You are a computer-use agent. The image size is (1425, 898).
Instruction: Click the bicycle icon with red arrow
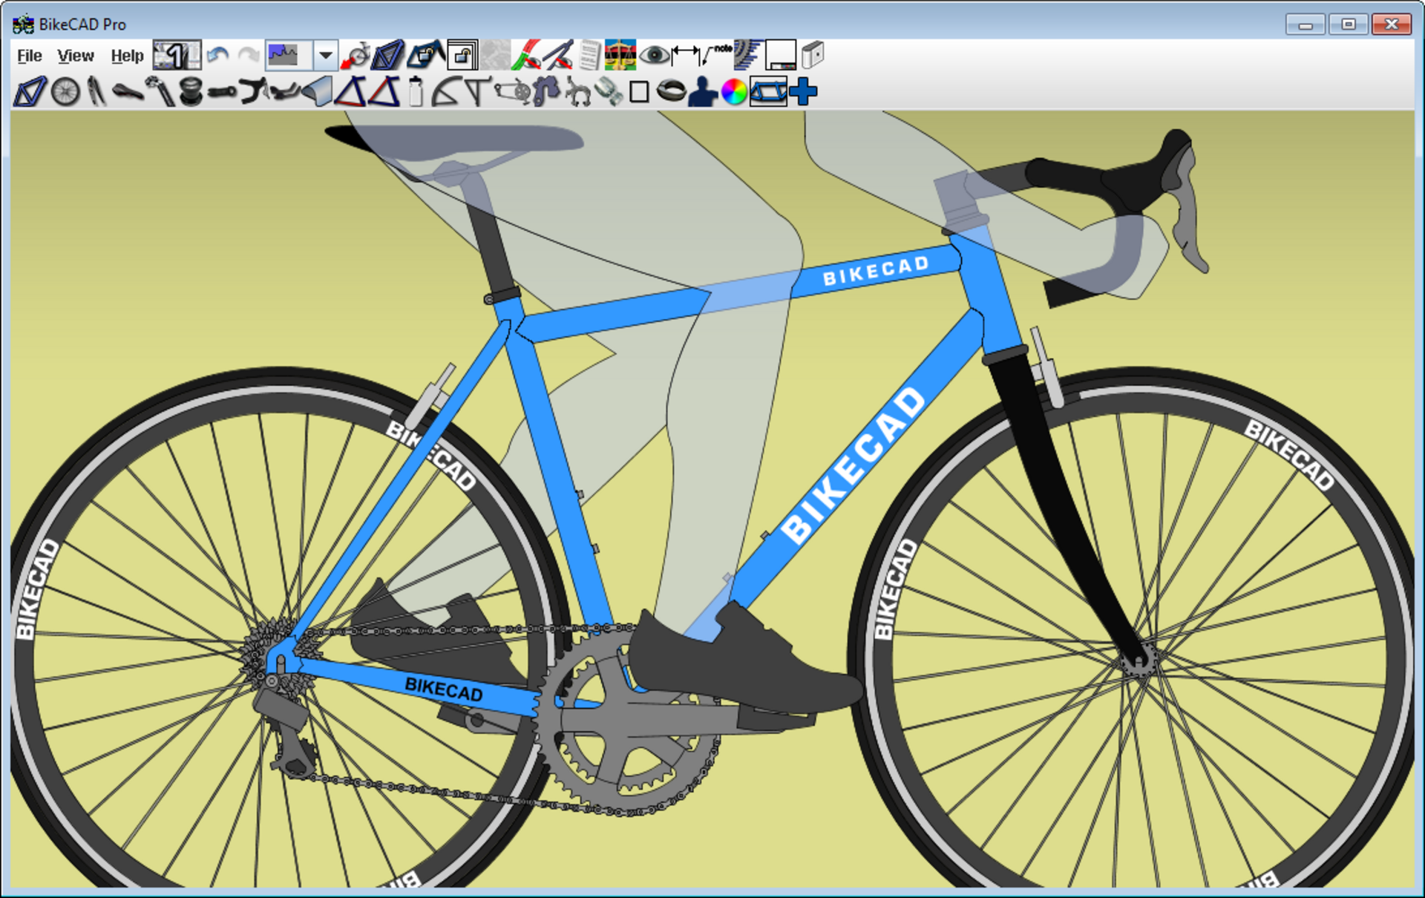click(x=355, y=55)
